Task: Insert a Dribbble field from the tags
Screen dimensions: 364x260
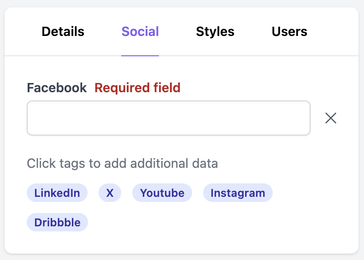Action: point(57,223)
